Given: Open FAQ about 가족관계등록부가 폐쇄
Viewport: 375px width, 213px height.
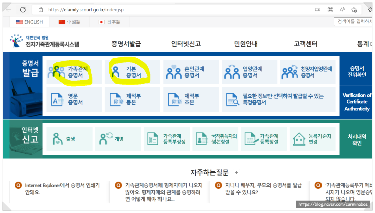Looking at the screenshot, I should (x=349, y=192).
